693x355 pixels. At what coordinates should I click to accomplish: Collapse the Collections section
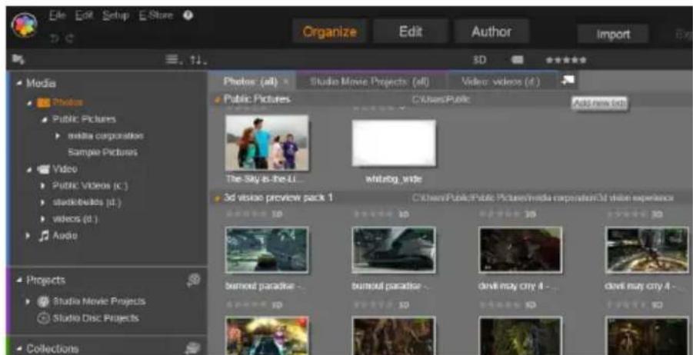click(20, 349)
